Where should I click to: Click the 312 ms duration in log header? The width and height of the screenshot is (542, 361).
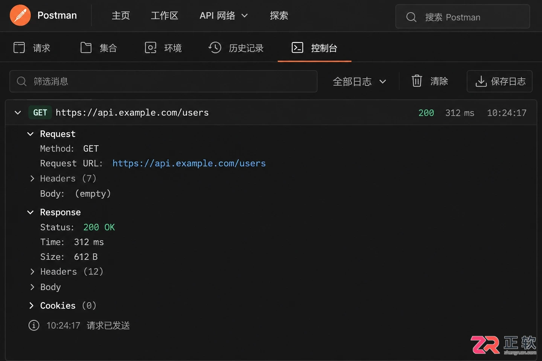coord(460,113)
